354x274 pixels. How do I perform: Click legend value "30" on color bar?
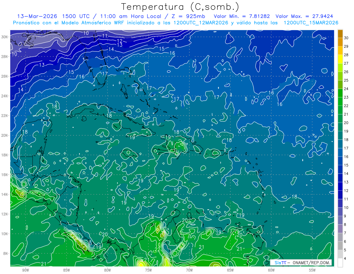346,38
